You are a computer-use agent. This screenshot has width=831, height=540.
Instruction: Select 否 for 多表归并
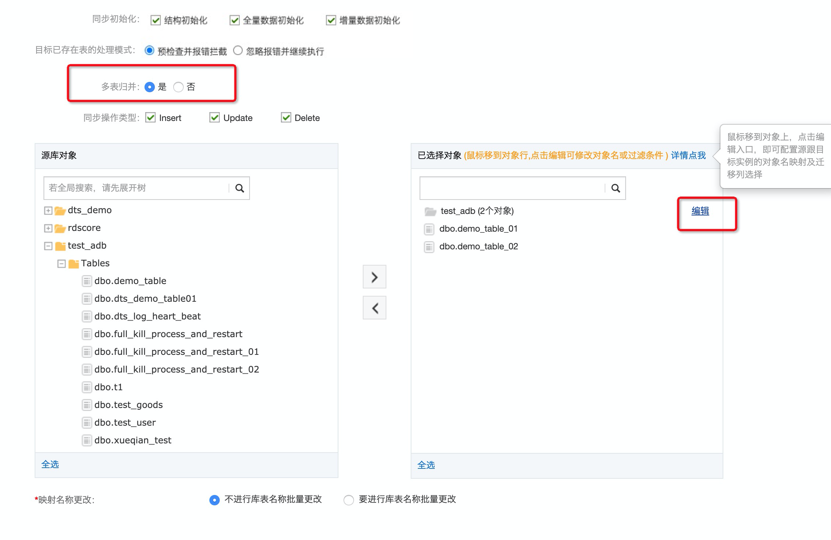(178, 87)
